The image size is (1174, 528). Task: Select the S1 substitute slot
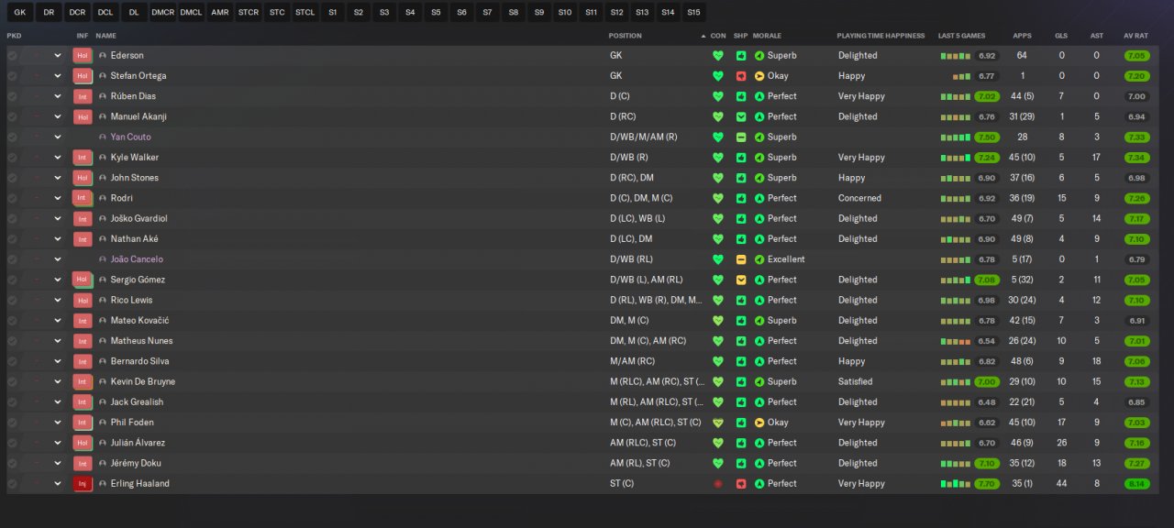point(332,13)
